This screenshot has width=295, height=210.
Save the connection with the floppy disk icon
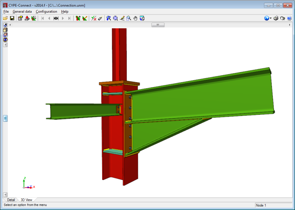pyautogui.click(x=12, y=18)
